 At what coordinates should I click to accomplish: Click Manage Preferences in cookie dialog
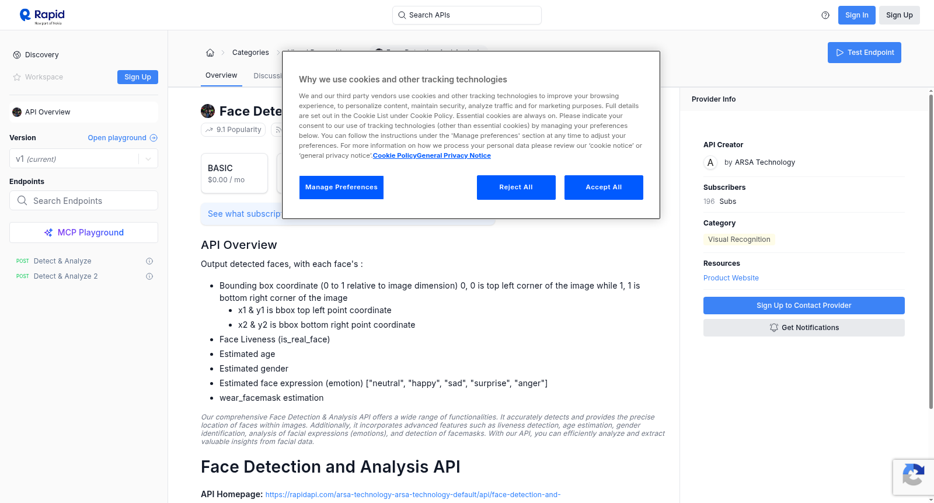point(341,188)
